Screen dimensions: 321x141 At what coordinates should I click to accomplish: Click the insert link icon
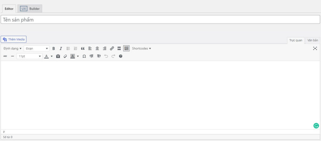112,49
